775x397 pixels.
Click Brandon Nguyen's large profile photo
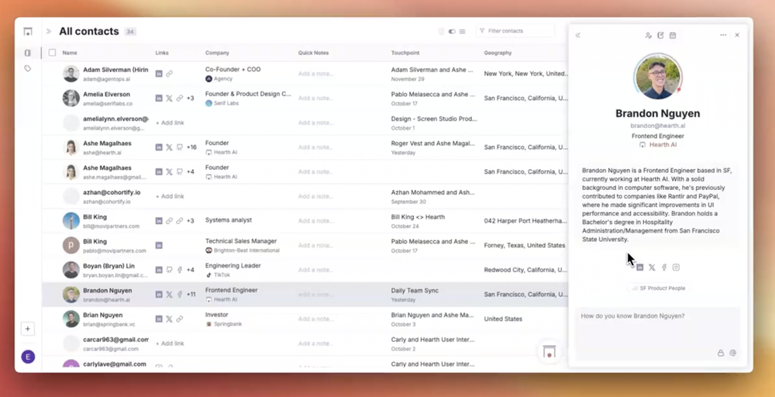(658, 77)
